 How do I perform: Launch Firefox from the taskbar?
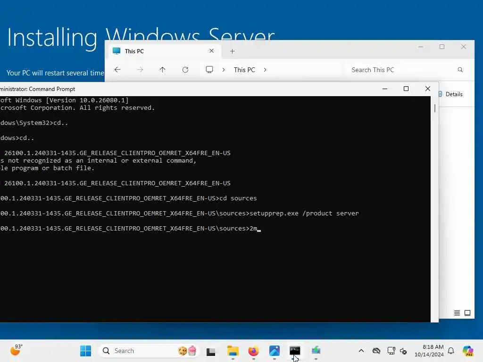[x=253, y=351]
